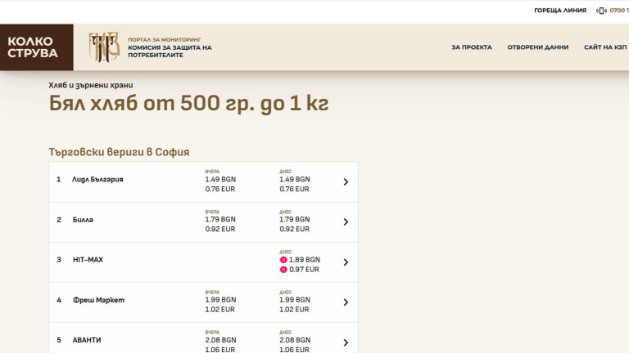
Task: Click the Колко Струва logo
Action: (33, 47)
